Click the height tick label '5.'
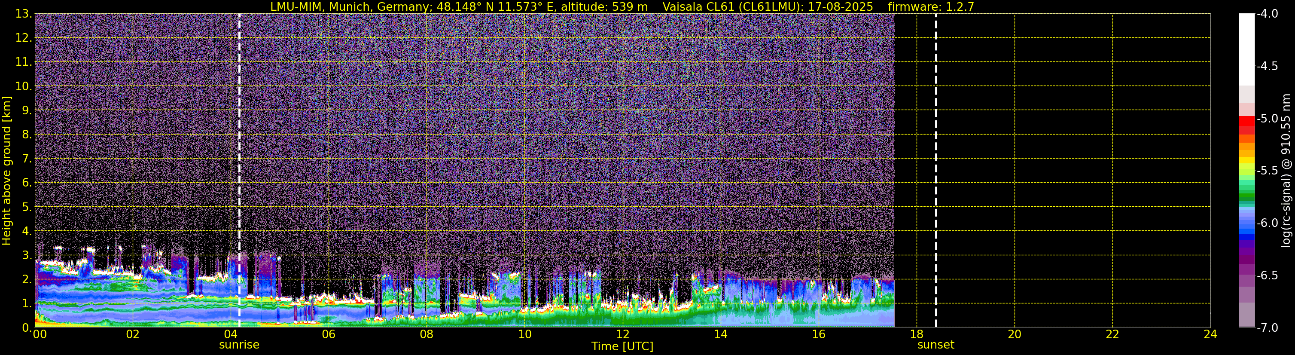 [27, 207]
